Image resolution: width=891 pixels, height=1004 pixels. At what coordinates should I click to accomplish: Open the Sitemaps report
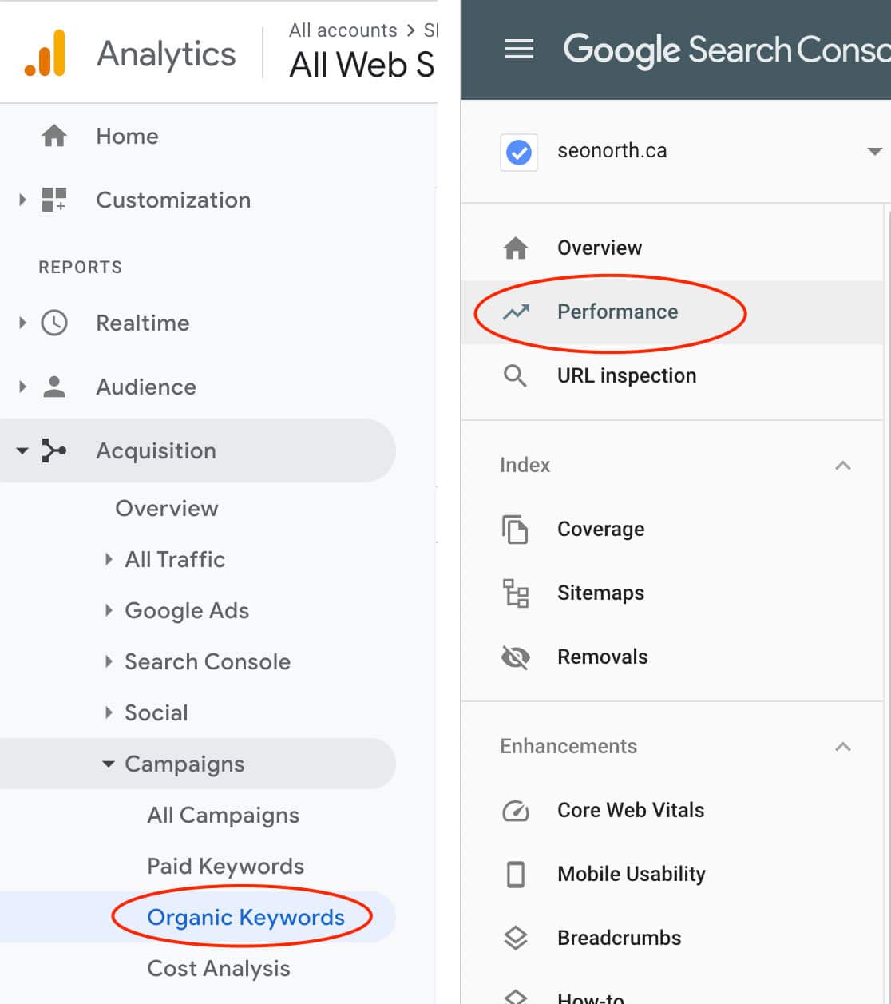(601, 593)
